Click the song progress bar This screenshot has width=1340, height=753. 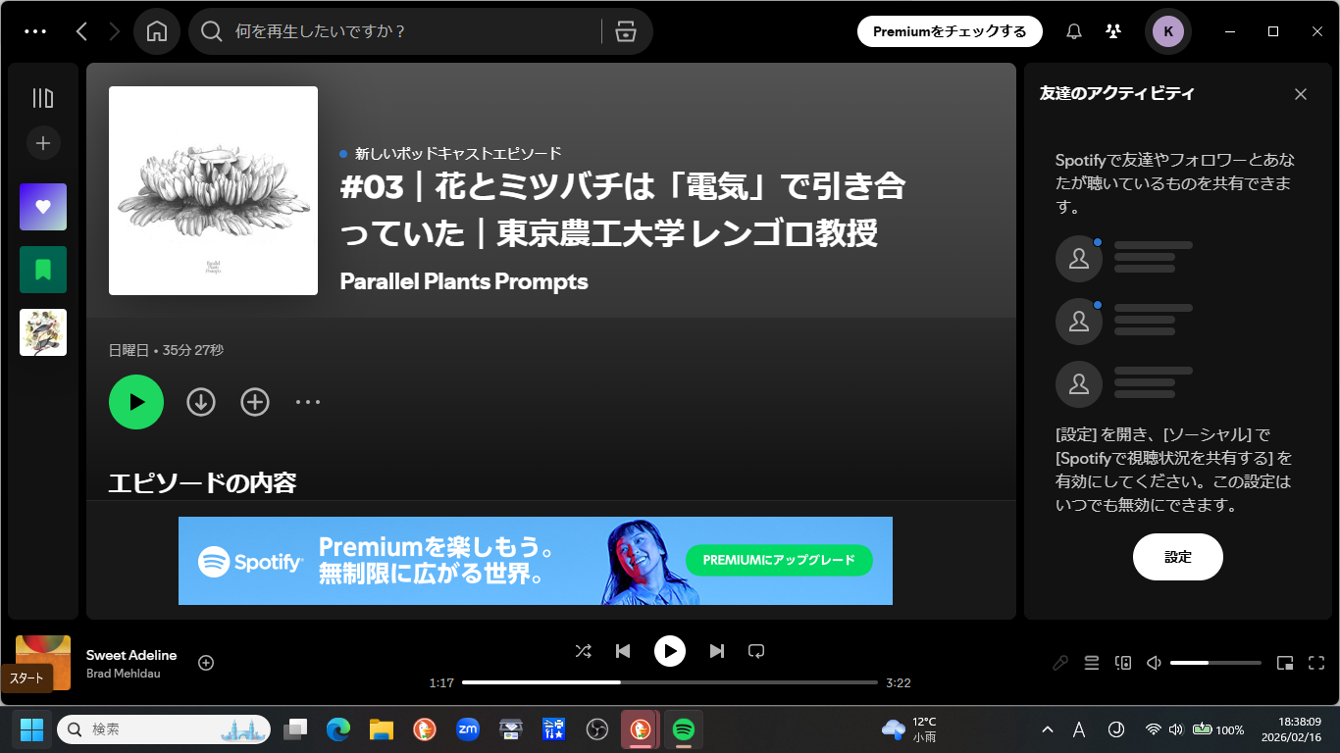coord(669,682)
